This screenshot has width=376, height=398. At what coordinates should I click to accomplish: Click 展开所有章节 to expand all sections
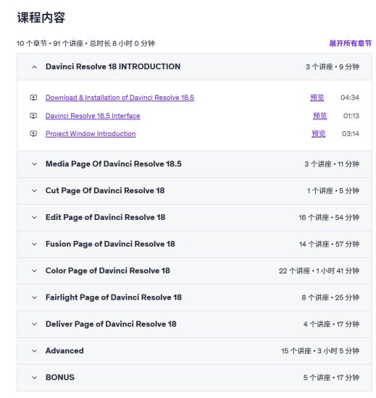click(351, 43)
